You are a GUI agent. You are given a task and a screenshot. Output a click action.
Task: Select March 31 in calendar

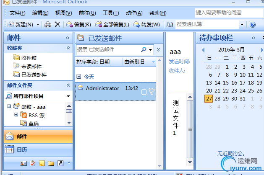coord(243,98)
